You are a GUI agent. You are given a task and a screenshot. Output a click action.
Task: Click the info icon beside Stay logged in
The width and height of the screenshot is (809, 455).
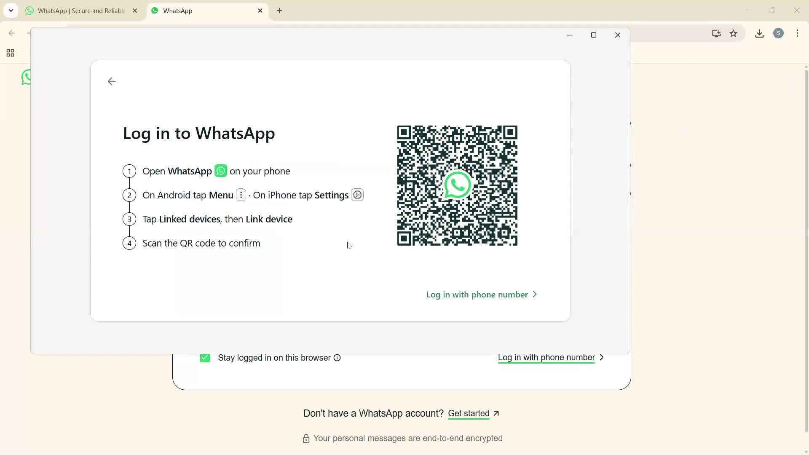tap(337, 358)
